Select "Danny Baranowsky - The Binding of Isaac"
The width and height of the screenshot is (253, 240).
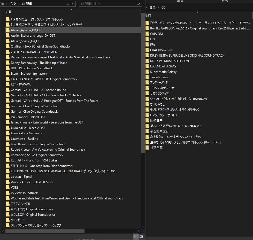tap(39, 63)
